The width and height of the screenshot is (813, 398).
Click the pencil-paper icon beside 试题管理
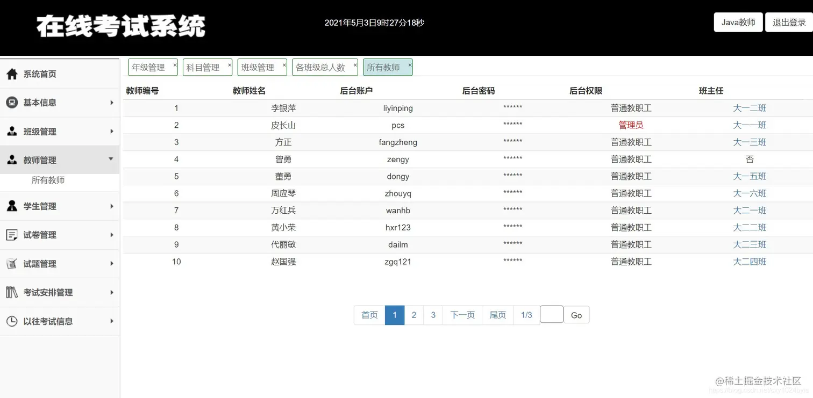[x=12, y=264]
